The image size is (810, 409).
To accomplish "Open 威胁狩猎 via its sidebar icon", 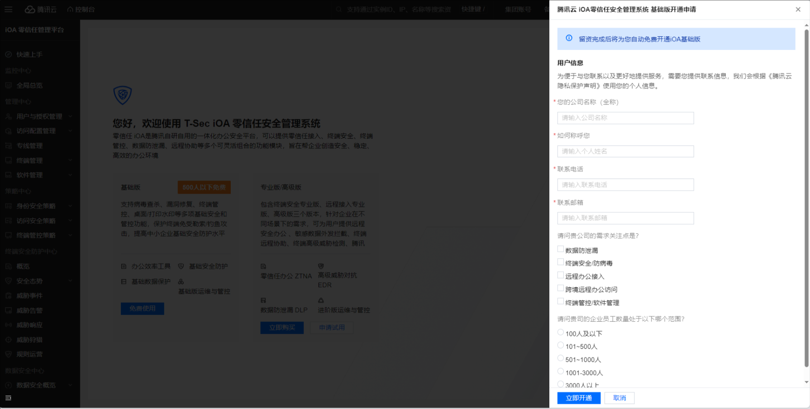I will pos(8,340).
